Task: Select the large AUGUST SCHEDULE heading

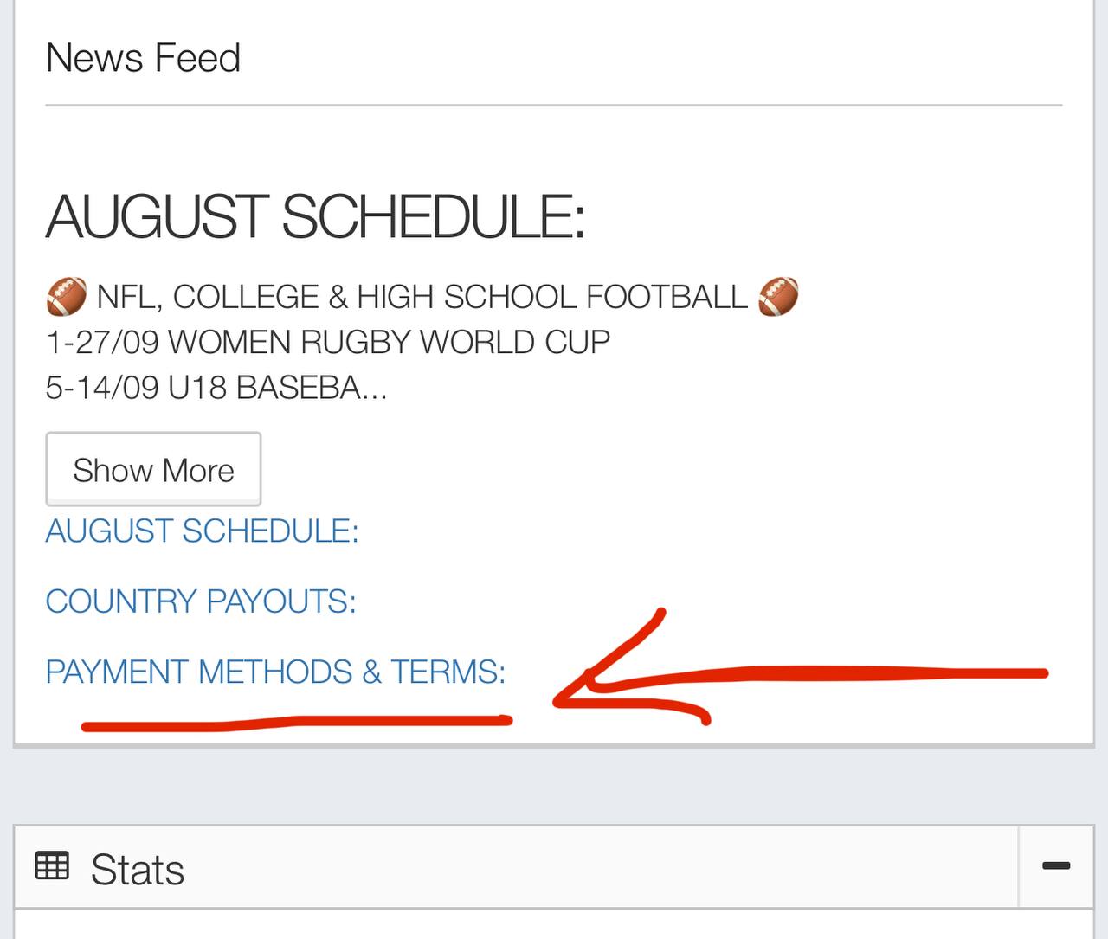Action: (x=315, y=216)
